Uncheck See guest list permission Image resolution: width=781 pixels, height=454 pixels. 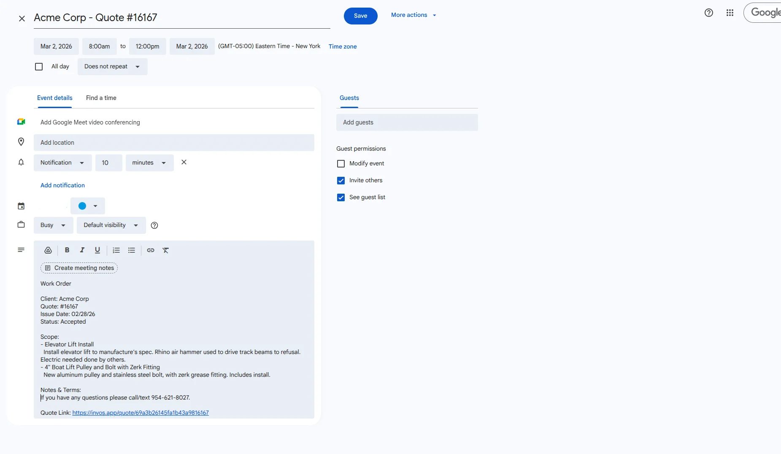(x=341, y=197)
